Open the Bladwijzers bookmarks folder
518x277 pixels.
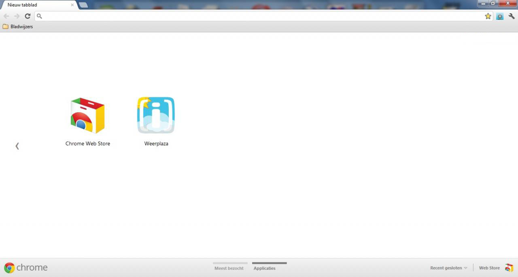[x=18, y=27]
